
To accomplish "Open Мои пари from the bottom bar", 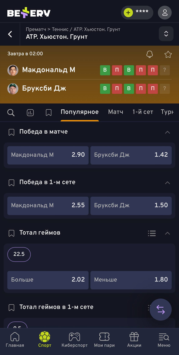I will [104, 339].
